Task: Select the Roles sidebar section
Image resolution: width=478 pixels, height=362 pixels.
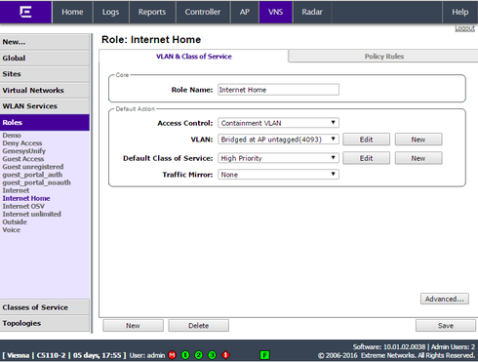Action: (x=45, y=122)
